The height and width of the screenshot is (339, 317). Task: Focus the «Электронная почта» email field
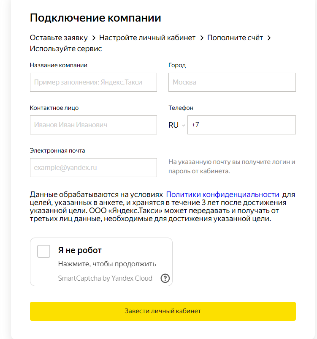93,167
